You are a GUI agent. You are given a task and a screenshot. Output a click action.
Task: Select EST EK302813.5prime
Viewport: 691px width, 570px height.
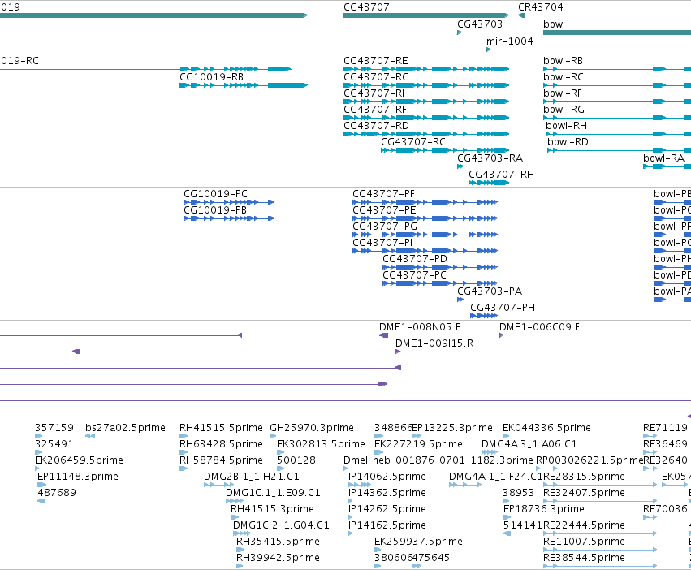click(x=321, y=444)
